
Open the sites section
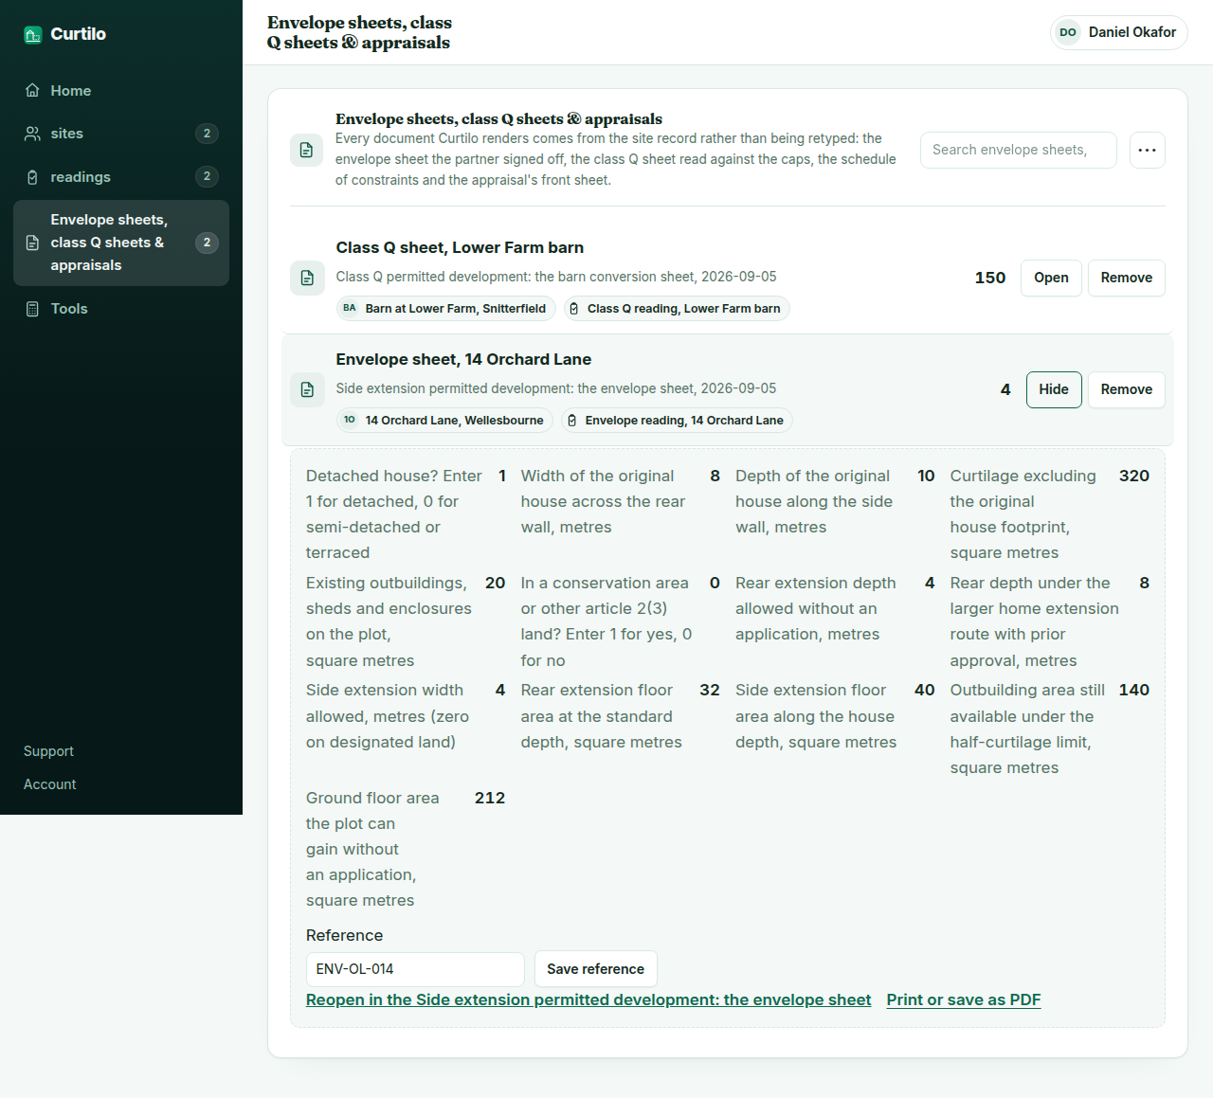pyautogui.click(x=121, y=134)
